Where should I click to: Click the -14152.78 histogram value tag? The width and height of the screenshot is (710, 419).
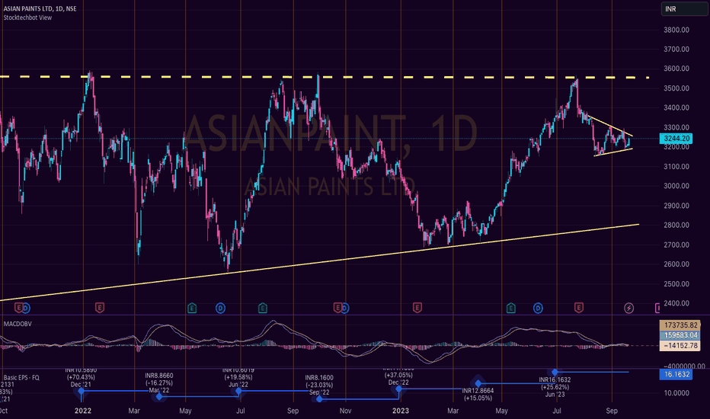(x=680, y=346)
